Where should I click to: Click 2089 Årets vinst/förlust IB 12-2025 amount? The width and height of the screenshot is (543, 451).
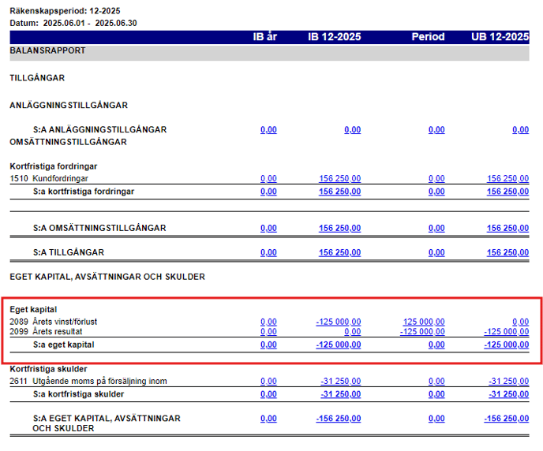(x=338, y=322)
